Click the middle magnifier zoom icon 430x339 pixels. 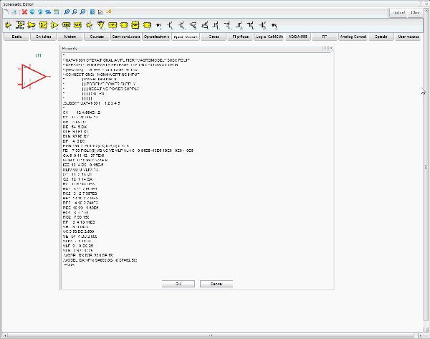75,12
